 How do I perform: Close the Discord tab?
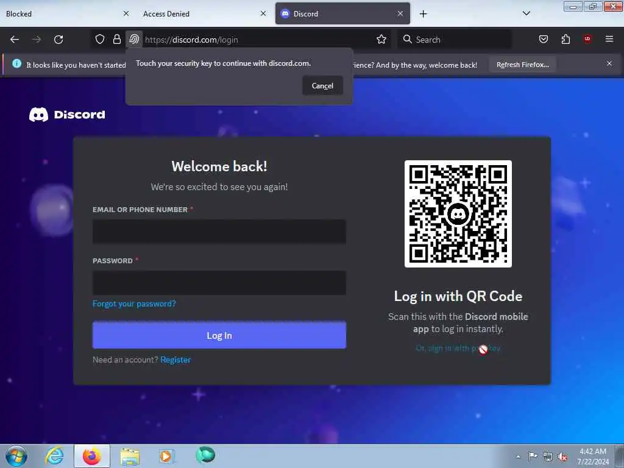400,13
